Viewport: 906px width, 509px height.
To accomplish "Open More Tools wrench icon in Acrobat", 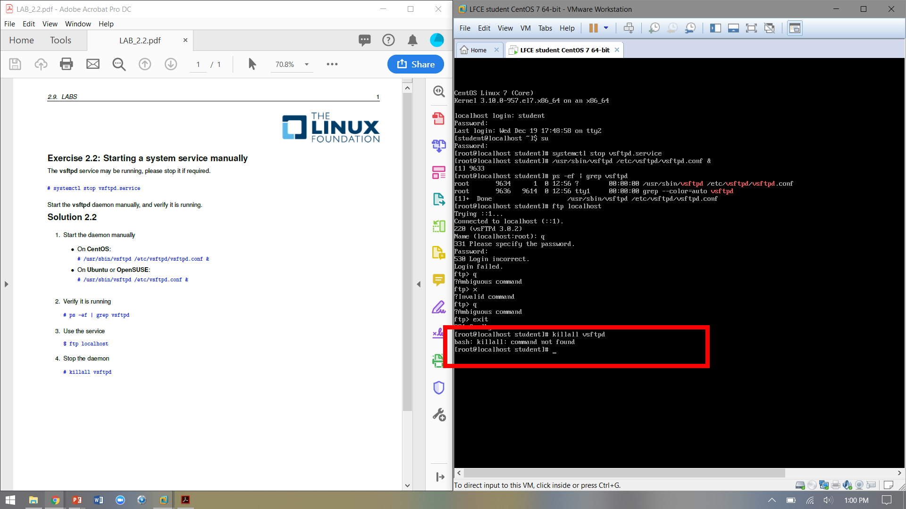I will pyautogui.click(x=439, y=415).
